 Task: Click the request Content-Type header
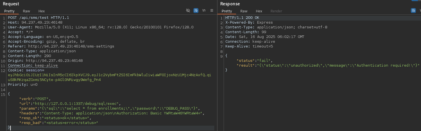point(42,51)
